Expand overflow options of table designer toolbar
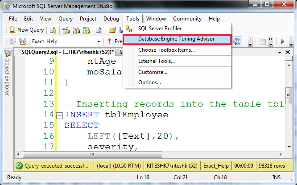The height and width of the screenshot is (185, 297). (x=271, y=41)
